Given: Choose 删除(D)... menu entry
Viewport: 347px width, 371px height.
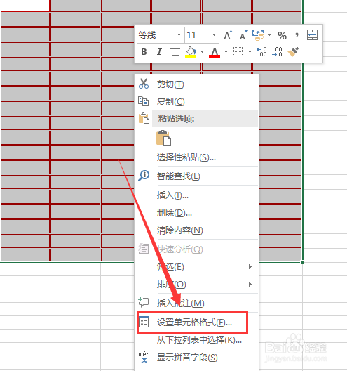Looking at the screenshot, I should [197, 213].
